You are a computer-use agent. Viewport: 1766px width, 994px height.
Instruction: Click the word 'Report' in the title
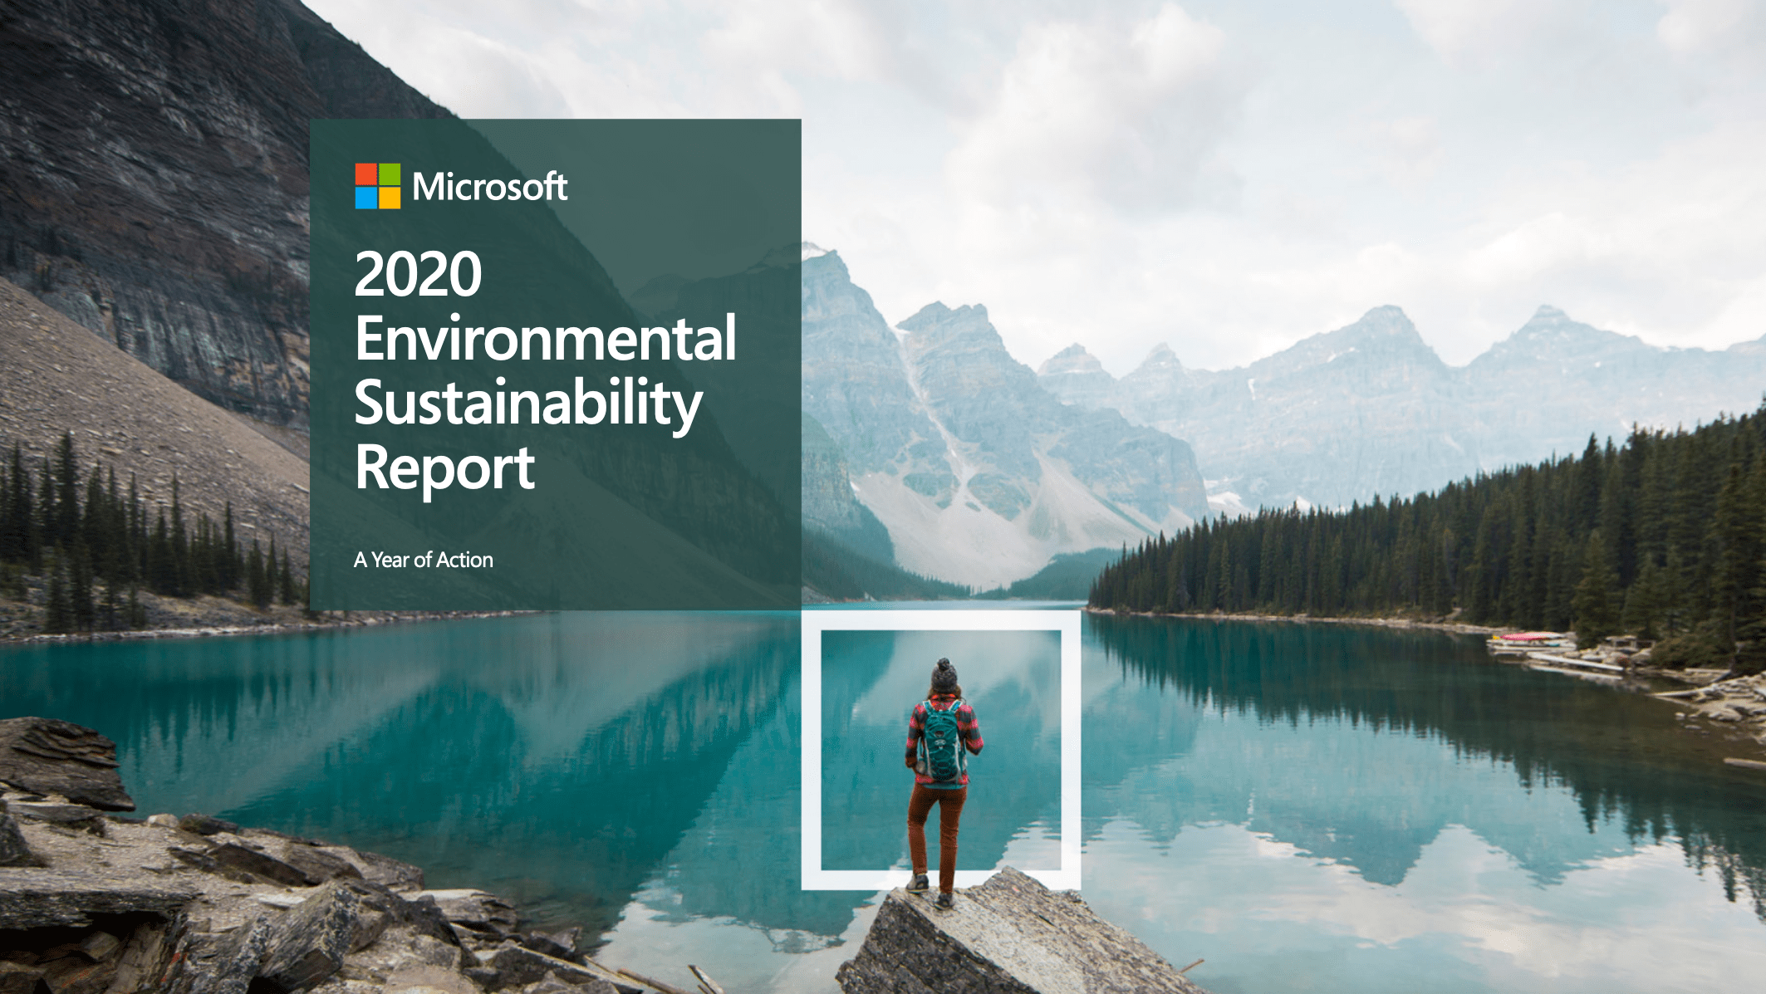pos(444,469)
